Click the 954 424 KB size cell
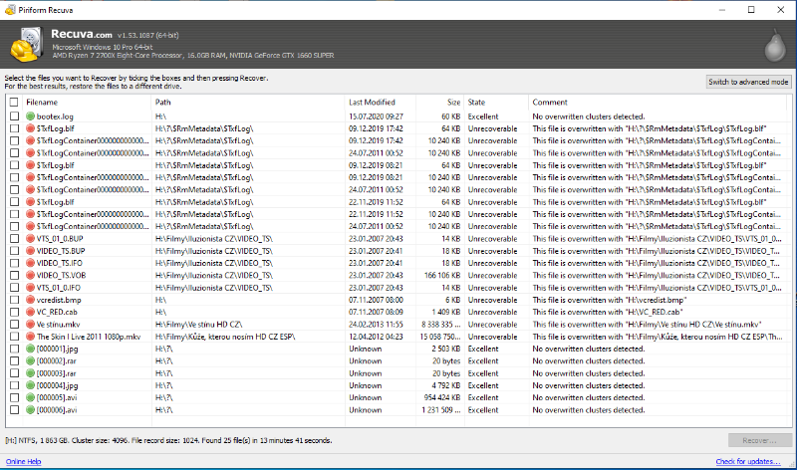Screen dimensions: 797x470 pyautogui.click(x=442, y=398)
